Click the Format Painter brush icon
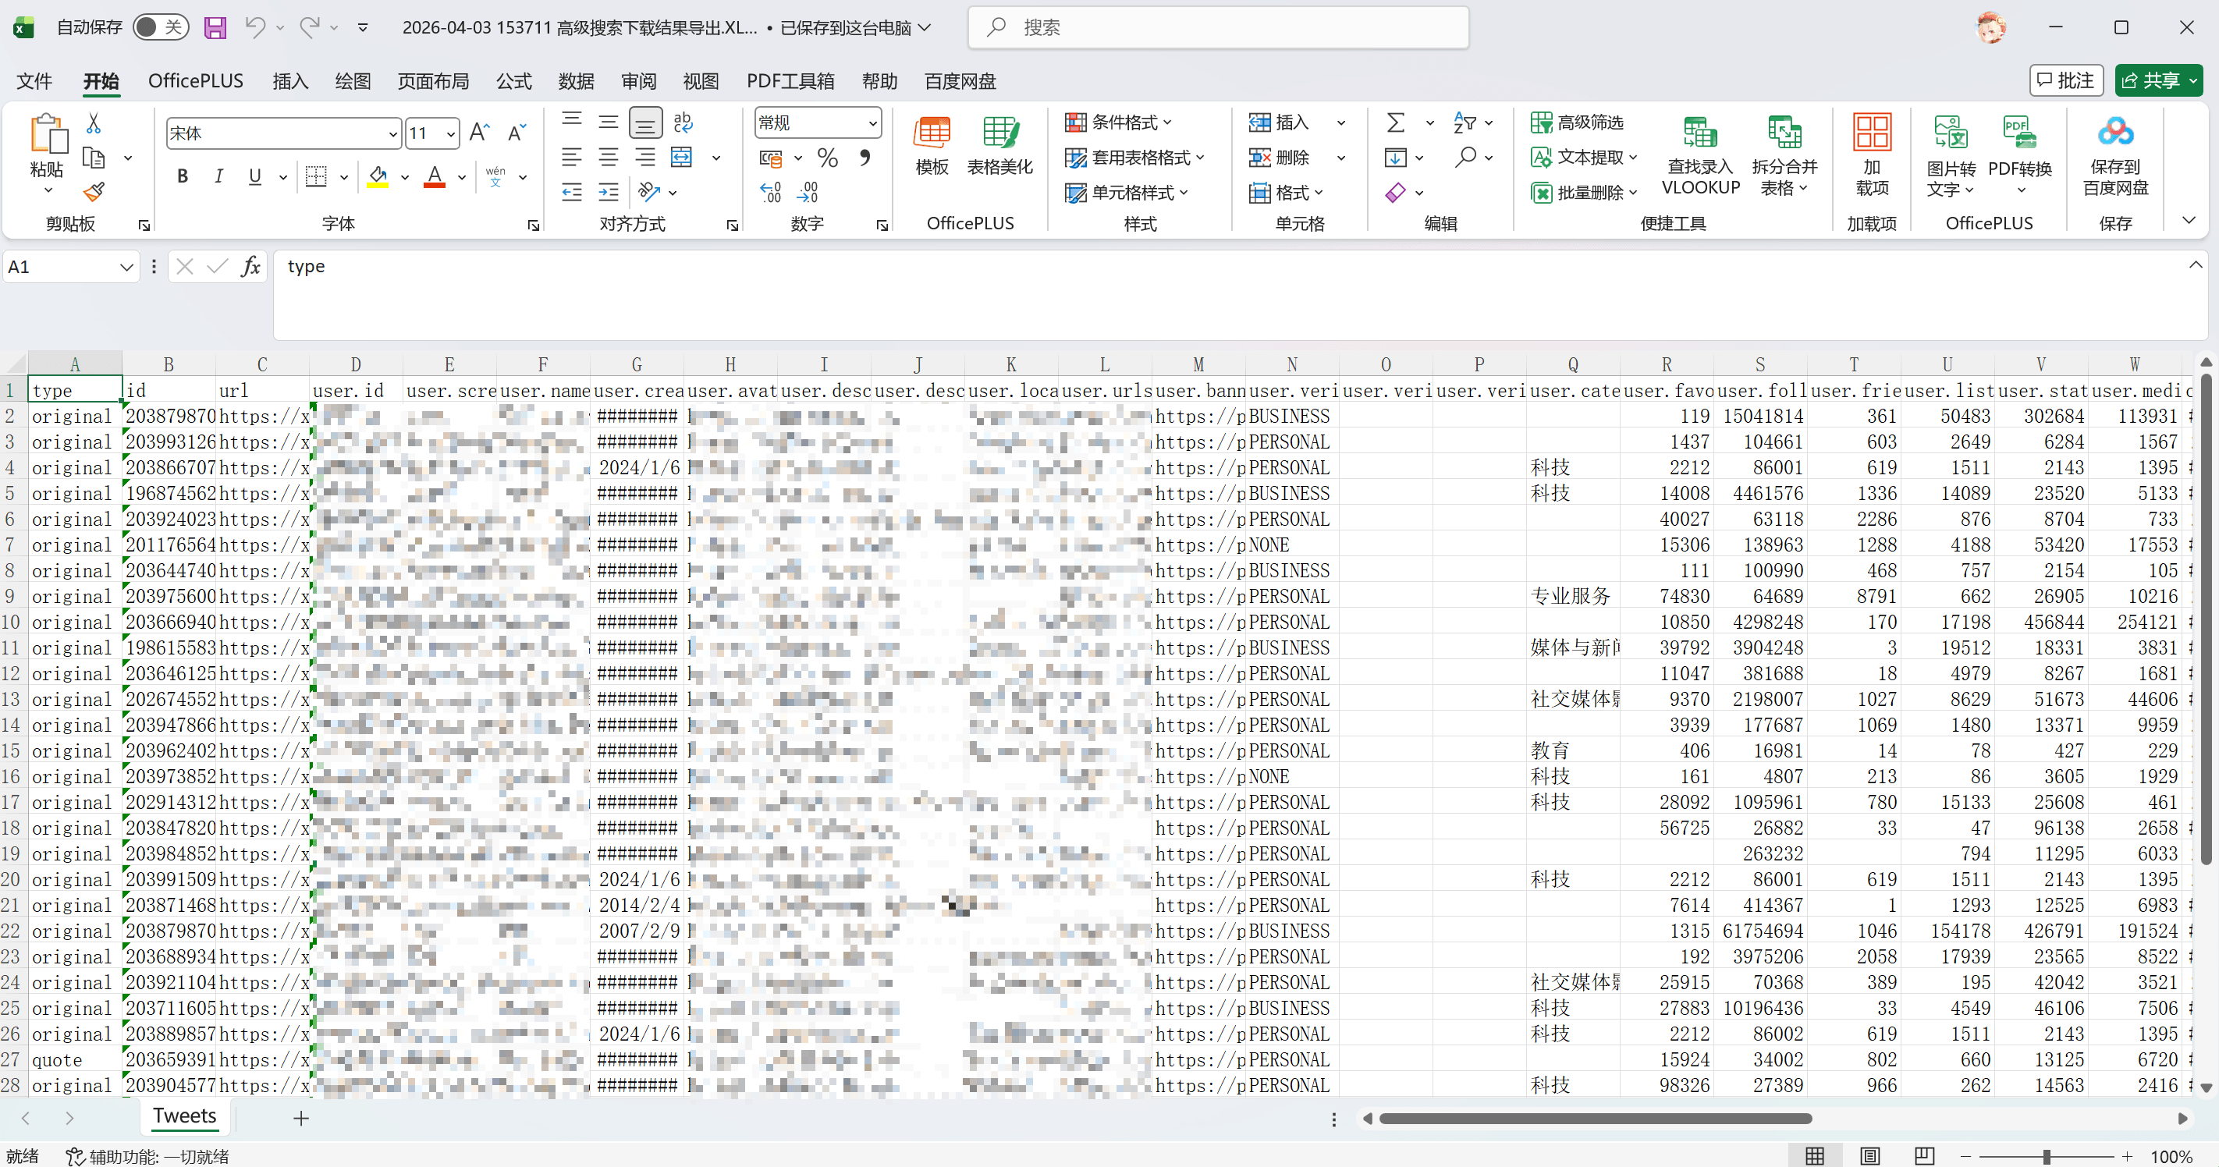2219x1167 pixels. coord(94,191)
